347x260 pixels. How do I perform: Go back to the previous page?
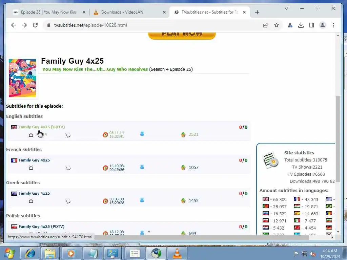pos(14,25)
